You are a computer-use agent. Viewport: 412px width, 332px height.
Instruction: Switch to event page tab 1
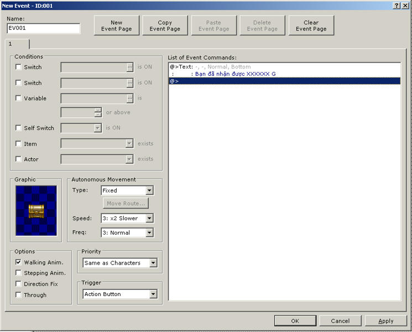(17, 44)
